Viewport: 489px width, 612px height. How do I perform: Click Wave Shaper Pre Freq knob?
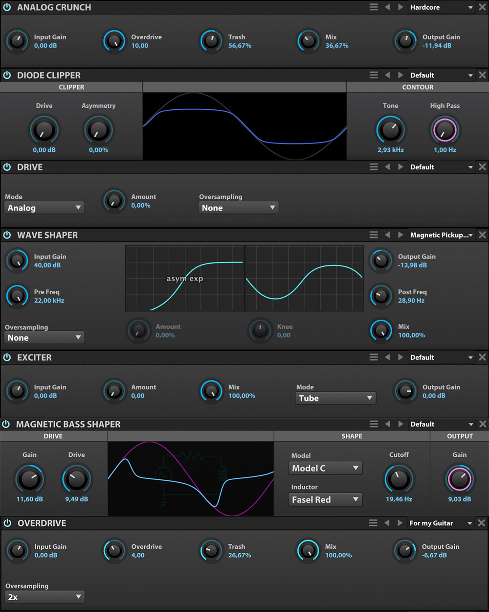[17, 296]
